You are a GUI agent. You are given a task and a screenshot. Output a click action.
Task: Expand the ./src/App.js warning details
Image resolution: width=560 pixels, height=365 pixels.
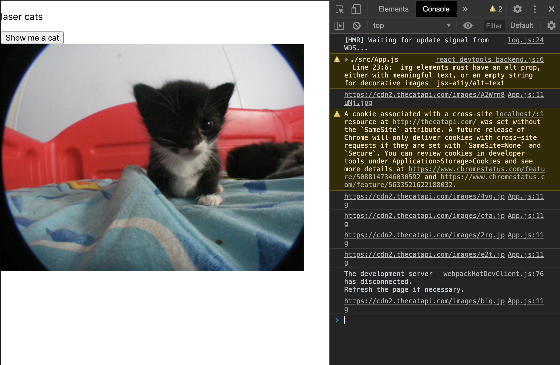[x=346, y=59]
